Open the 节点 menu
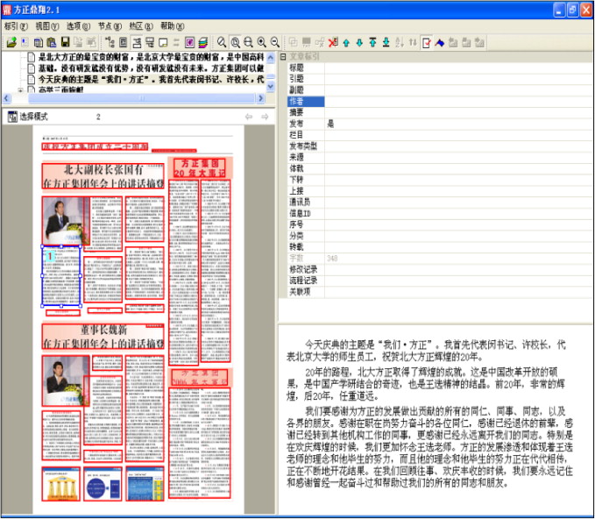595x519 pixels. pos(110,26)
